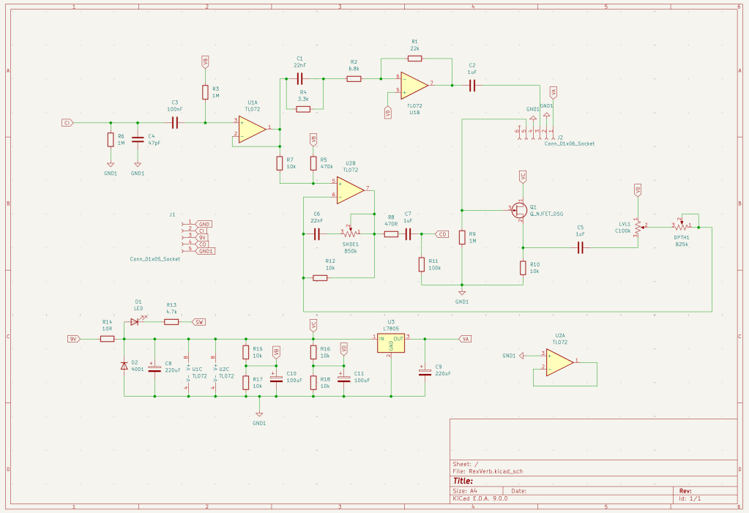Select the SHDE1 B50k potentiometer

coord(351,233)
